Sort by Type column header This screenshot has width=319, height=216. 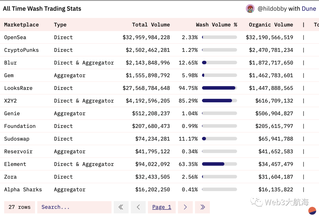(60, 25)
